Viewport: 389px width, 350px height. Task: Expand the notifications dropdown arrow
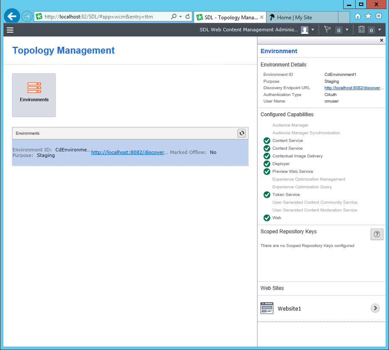(x=346, y=30)
